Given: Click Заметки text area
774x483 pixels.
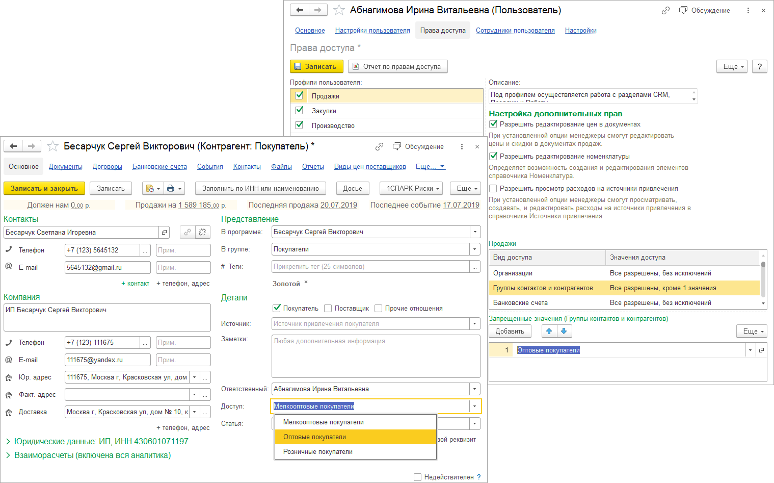Looking at the screenshot, I should 376,356.
